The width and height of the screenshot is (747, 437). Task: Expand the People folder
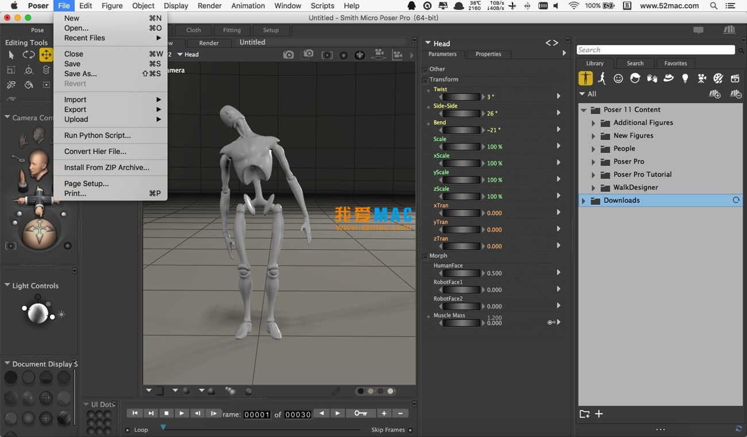click(594, 149)
